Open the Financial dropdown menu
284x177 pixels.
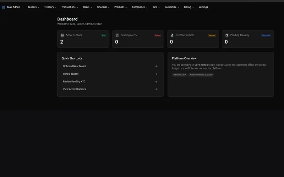pyautogui.click(x=103, y=7)
